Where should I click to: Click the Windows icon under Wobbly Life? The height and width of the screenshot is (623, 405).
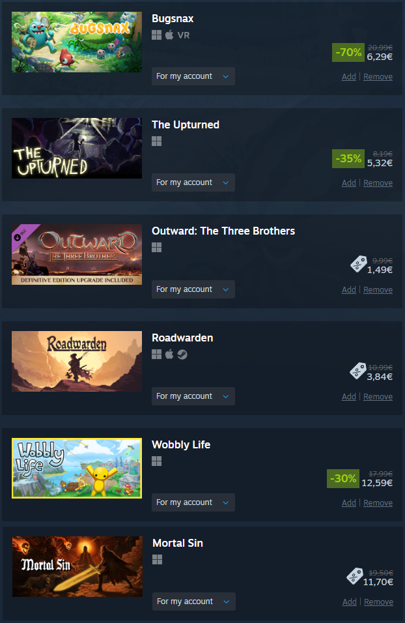156,461
